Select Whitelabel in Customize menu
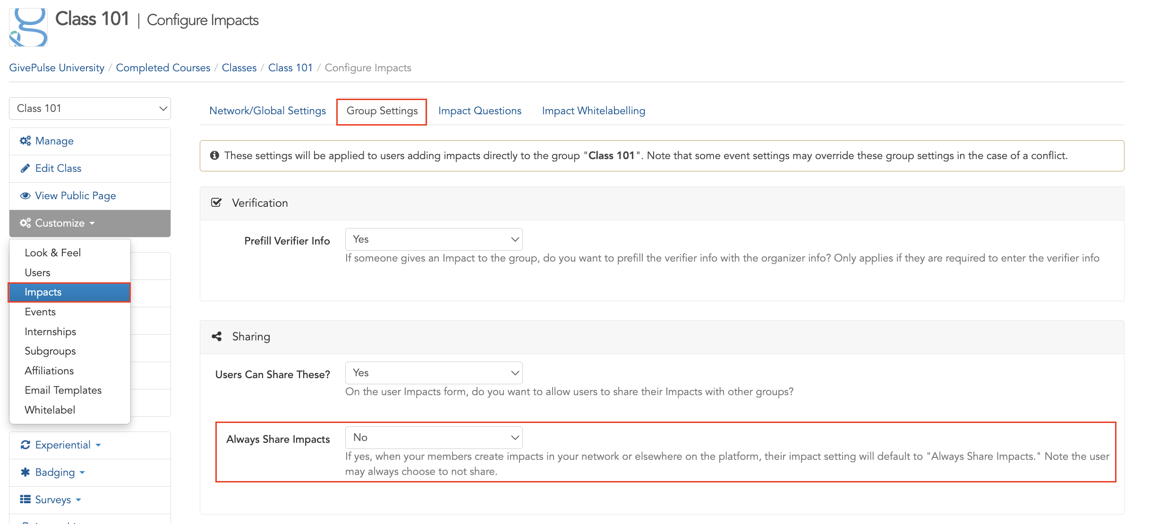Image resolution: width=1159 pixels, height=524 pixels. pos(69,410)
